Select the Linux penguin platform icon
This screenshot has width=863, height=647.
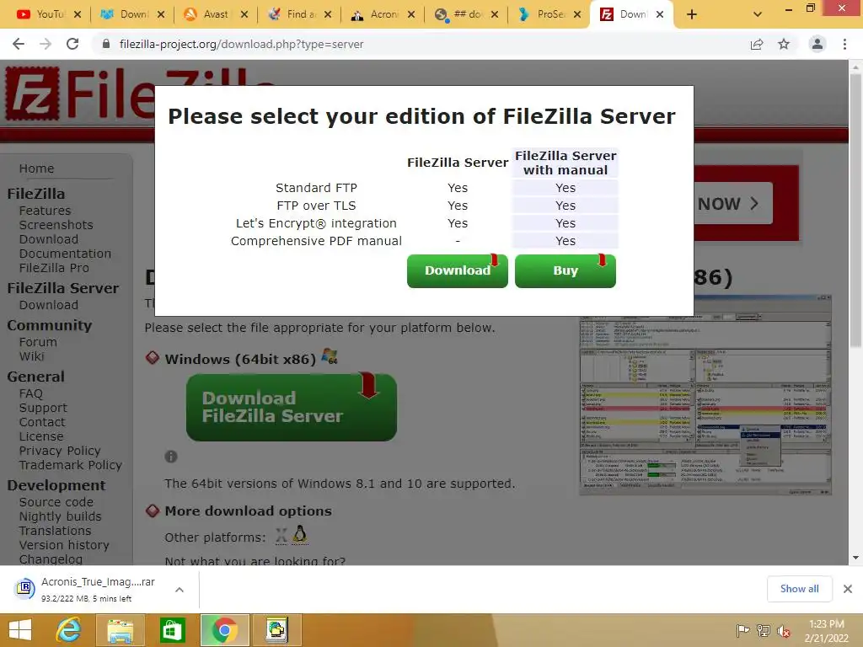point(300,535)
